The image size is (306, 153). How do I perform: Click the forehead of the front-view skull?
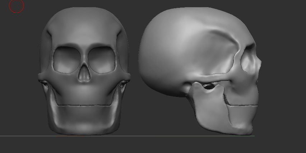coord(84,27)
